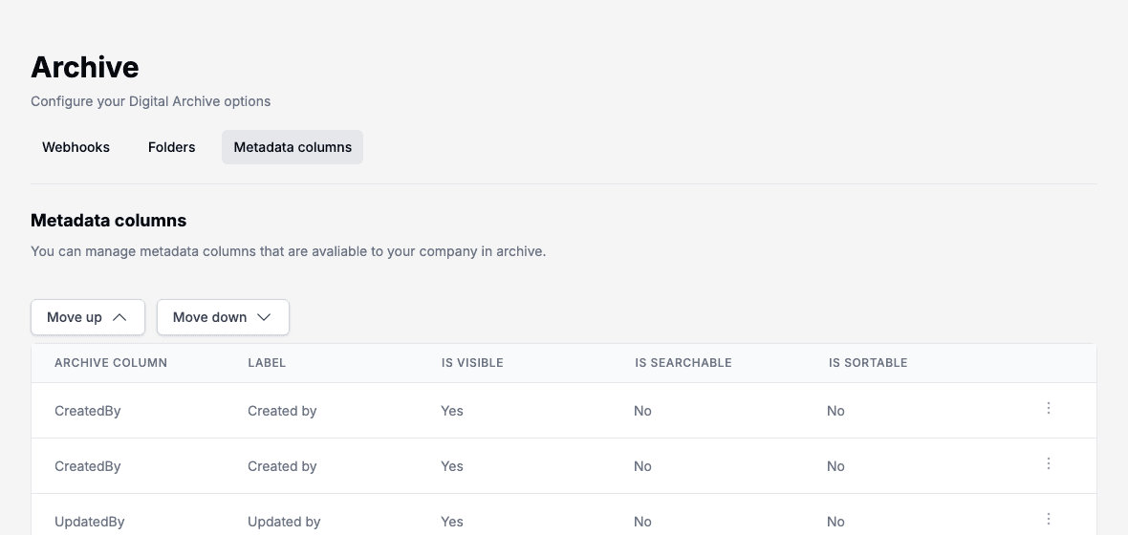Viewport: 1128px width, 535px height.
Task: Click the 'Updated by' label cell
Action: (x=284, y=522)
